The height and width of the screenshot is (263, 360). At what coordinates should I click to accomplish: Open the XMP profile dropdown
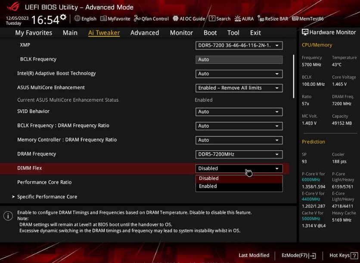click(239, 46)
